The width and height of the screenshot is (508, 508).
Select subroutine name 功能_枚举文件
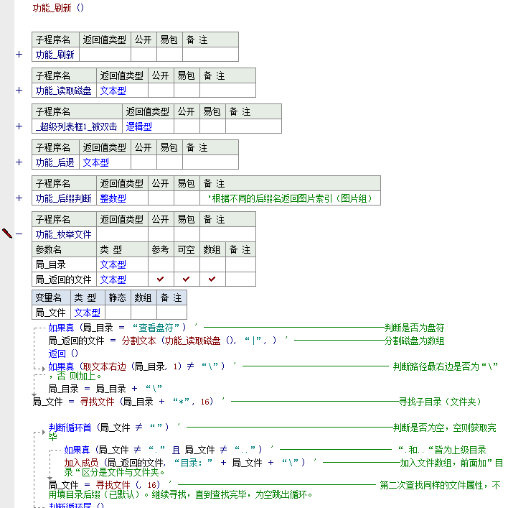click(63, 234)
